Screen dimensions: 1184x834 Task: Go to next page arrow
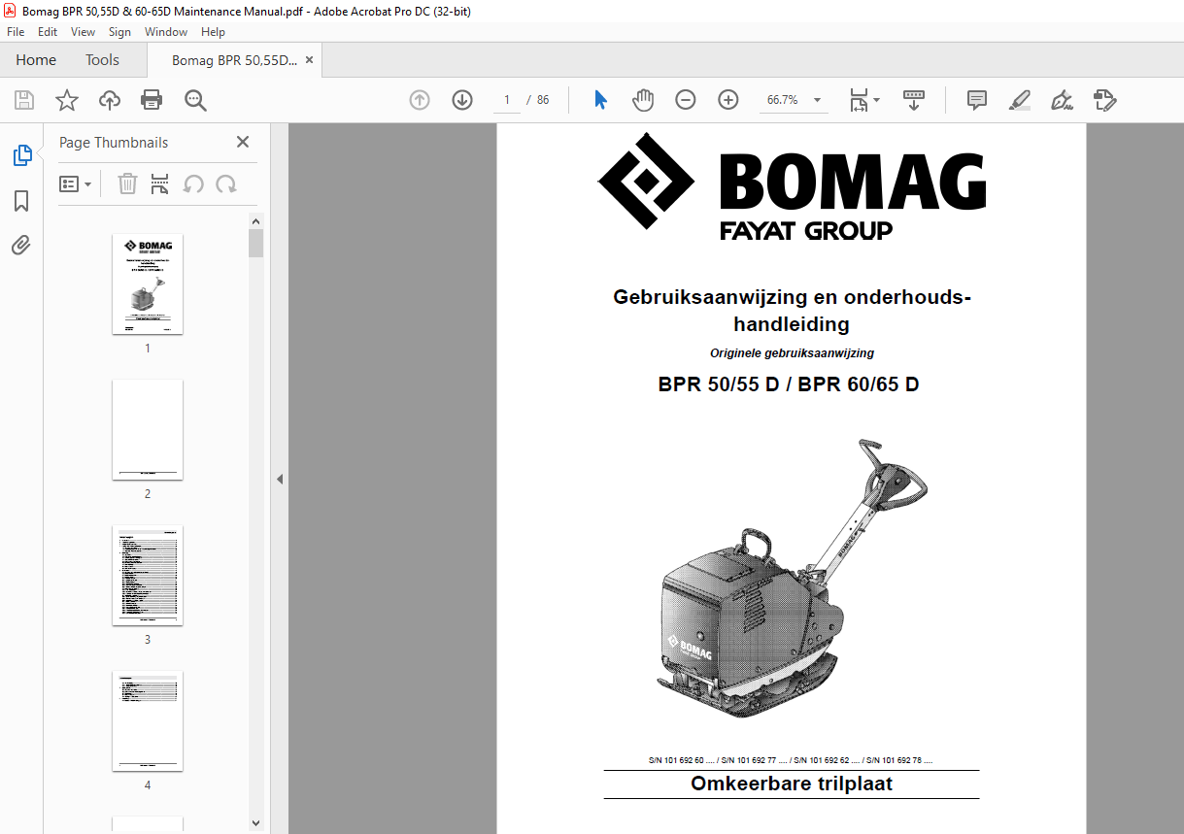pos(462,100)
